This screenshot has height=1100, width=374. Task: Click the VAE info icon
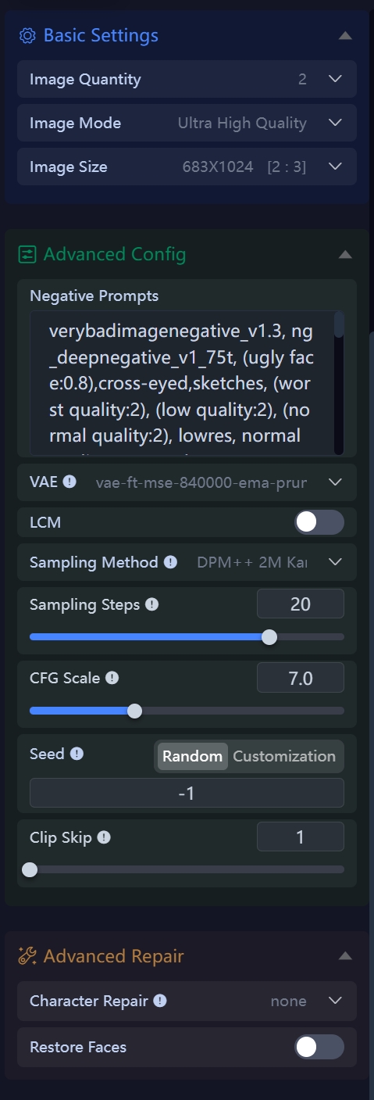click(69, 482)
